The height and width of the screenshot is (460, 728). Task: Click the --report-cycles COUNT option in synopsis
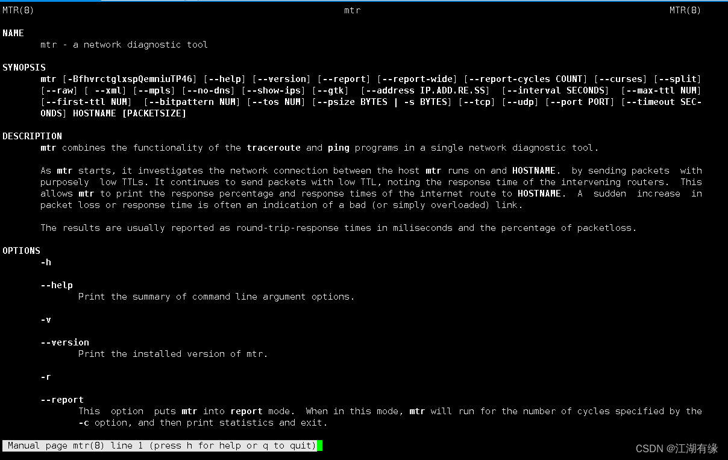(x=524, y=78)
